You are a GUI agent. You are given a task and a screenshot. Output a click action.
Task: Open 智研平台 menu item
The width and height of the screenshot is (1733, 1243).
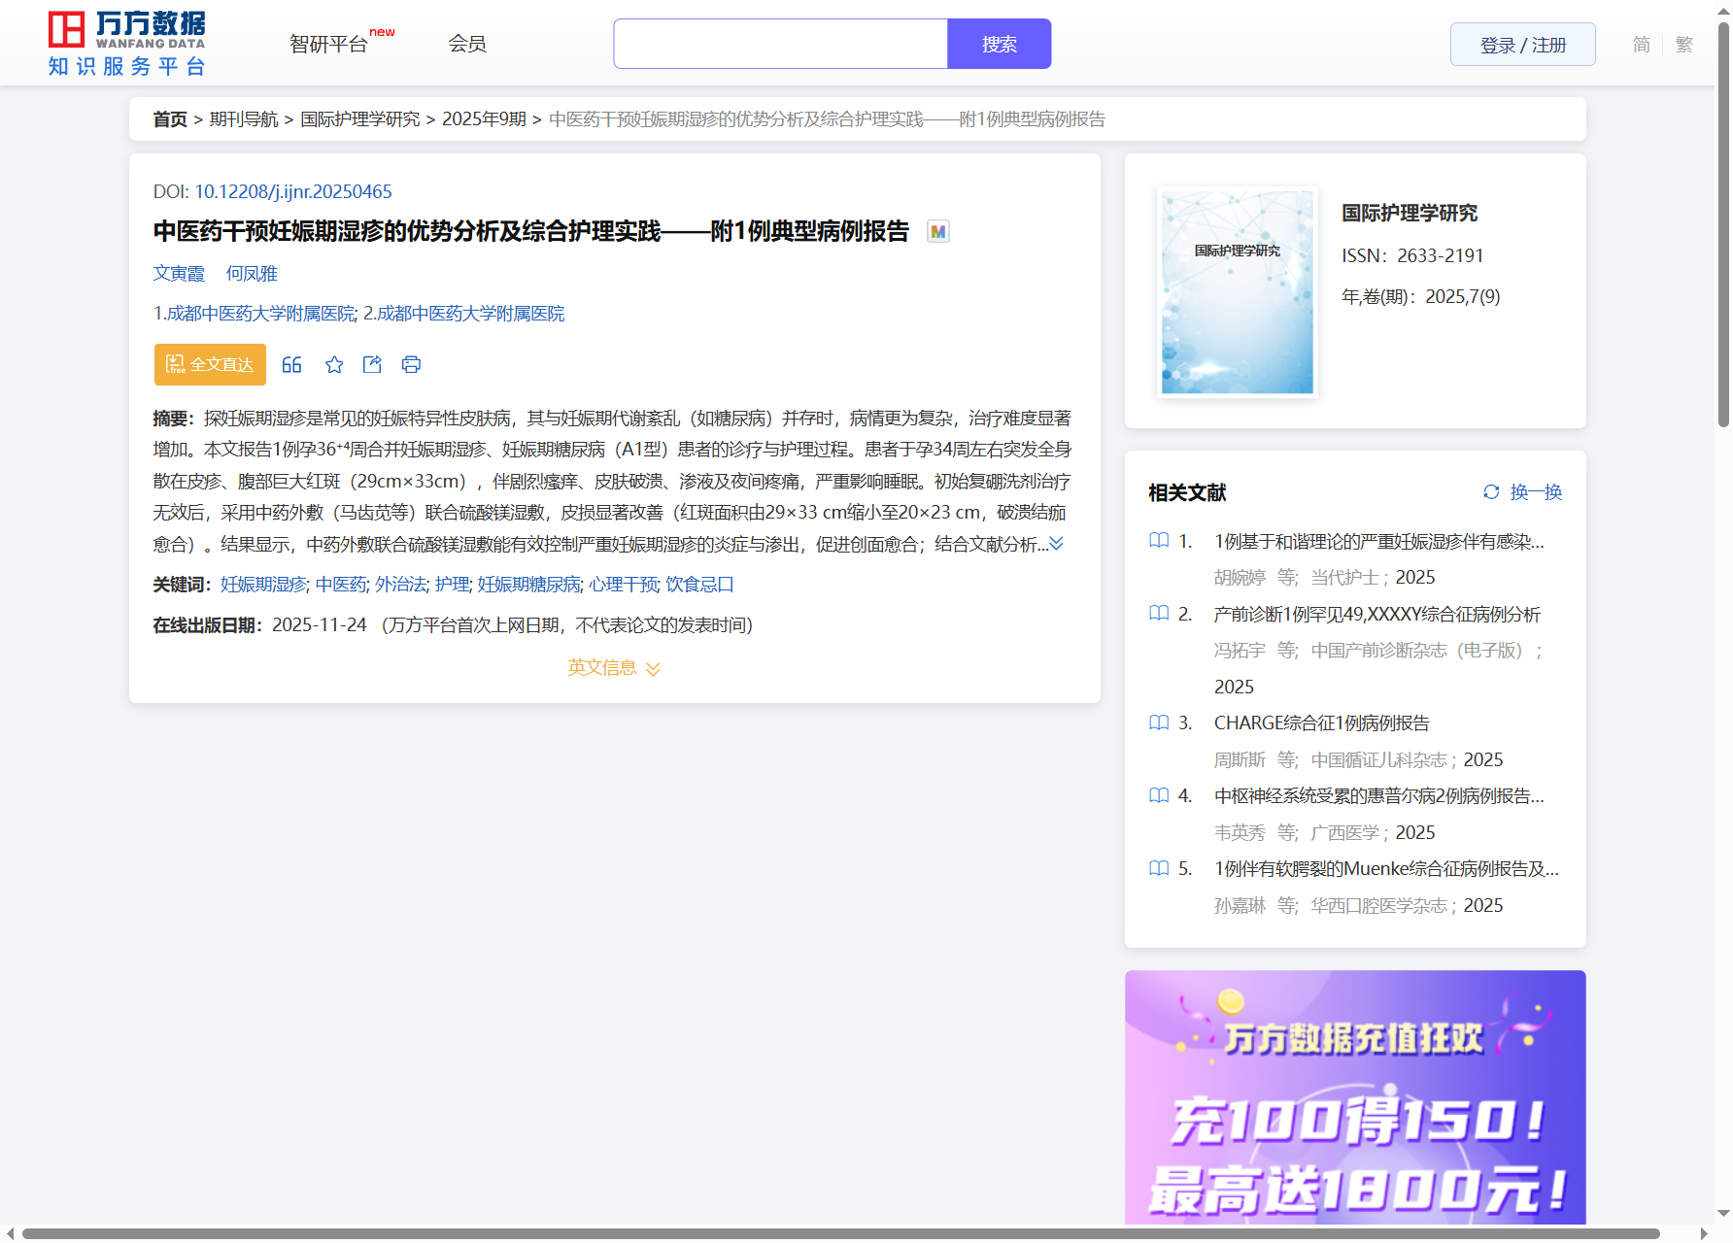(329, 45)
